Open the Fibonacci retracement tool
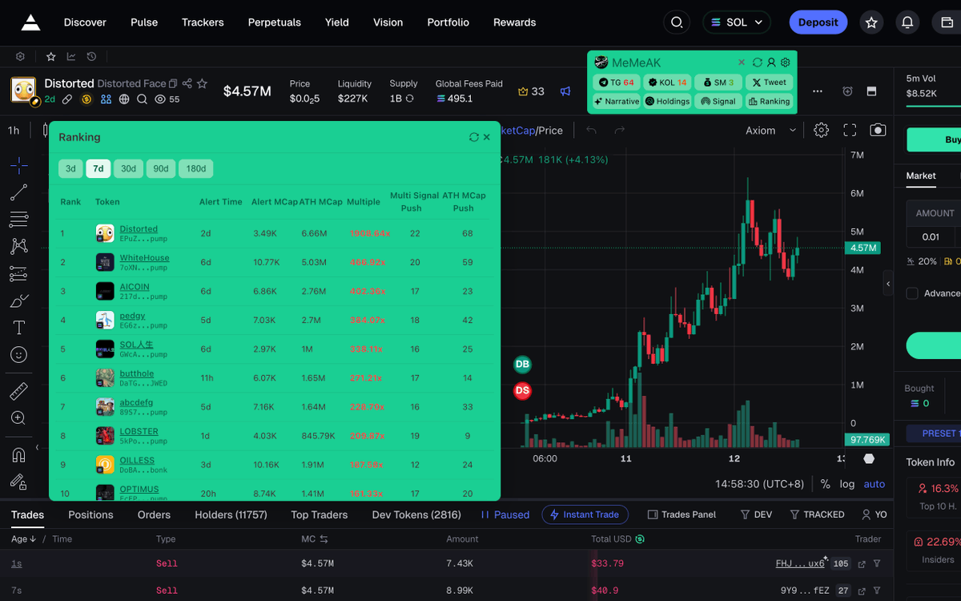 (19, 220)
